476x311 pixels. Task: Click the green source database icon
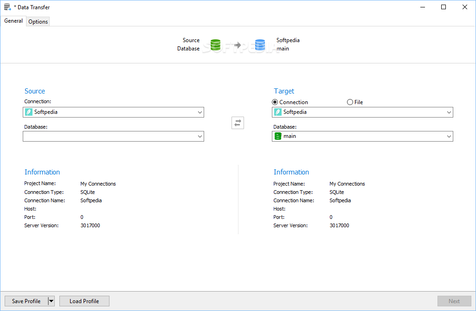215,44
